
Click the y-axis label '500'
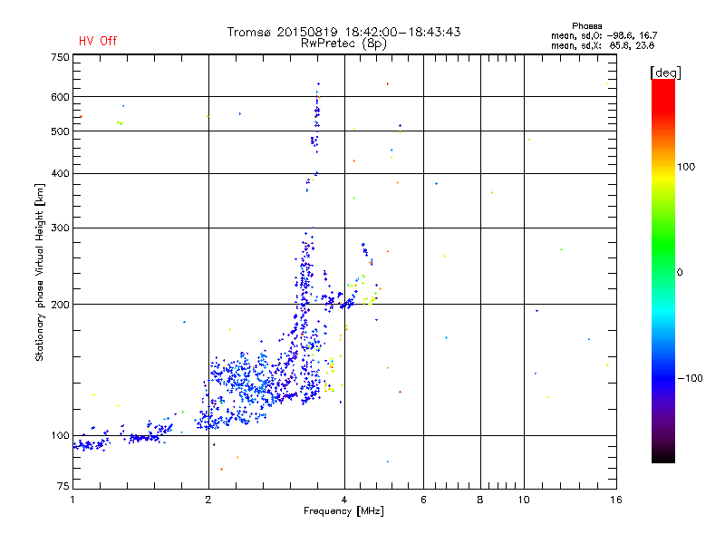[x=60, y=131]
